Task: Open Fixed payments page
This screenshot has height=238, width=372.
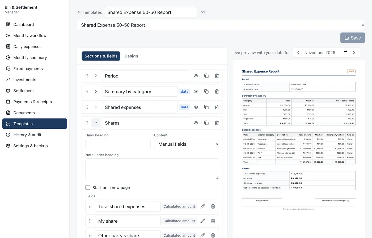Action: coord(35,69)
